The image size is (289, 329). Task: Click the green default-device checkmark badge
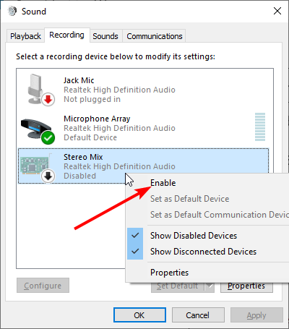click(48, 138)
